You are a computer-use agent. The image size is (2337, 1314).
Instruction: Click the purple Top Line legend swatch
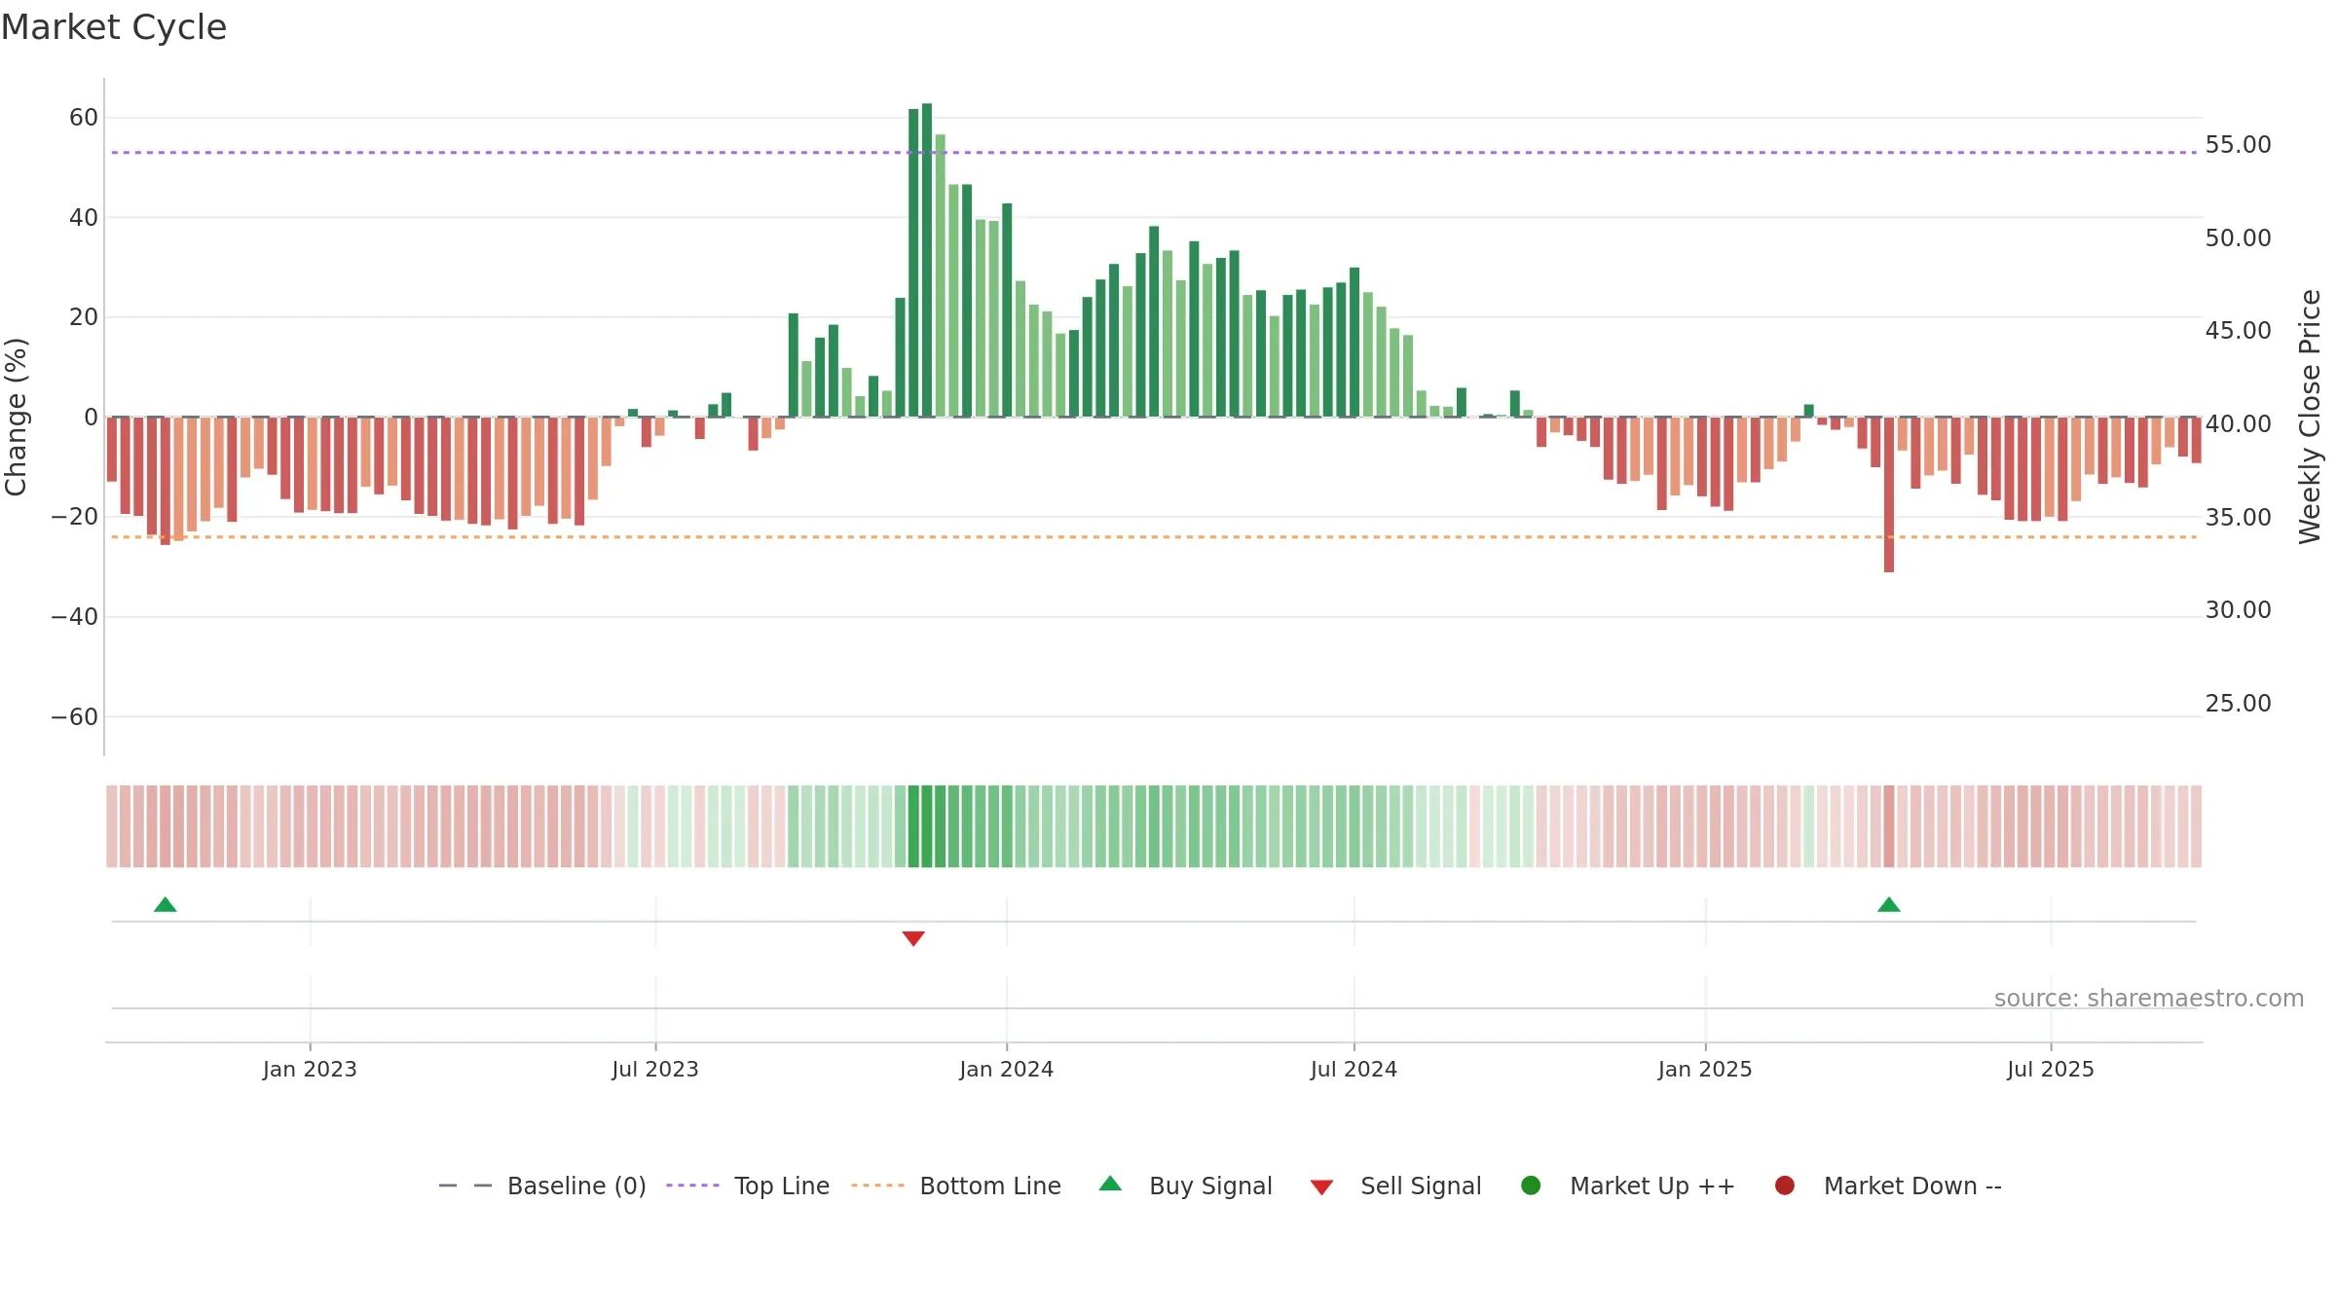692,1186
